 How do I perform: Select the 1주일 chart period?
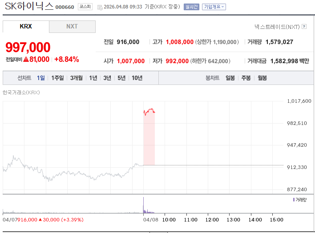click(58, 78)
